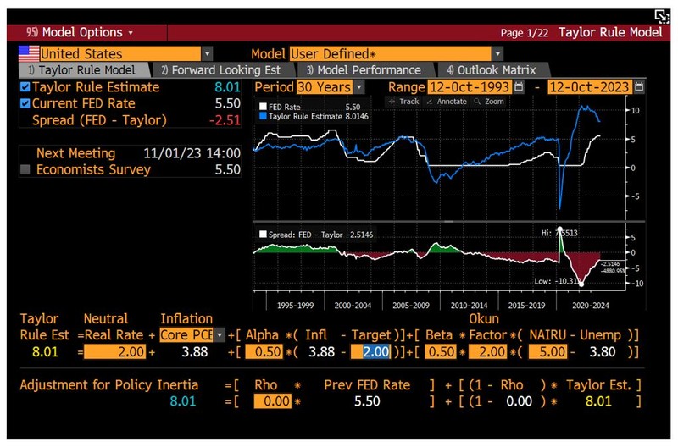
Task: Switch to the Forward Looking Est tab
Action: 226,70
